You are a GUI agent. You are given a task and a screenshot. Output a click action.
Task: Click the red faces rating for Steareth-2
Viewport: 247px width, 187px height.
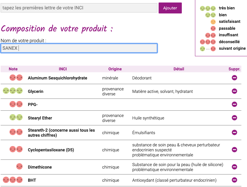click(x=16, y=132)
